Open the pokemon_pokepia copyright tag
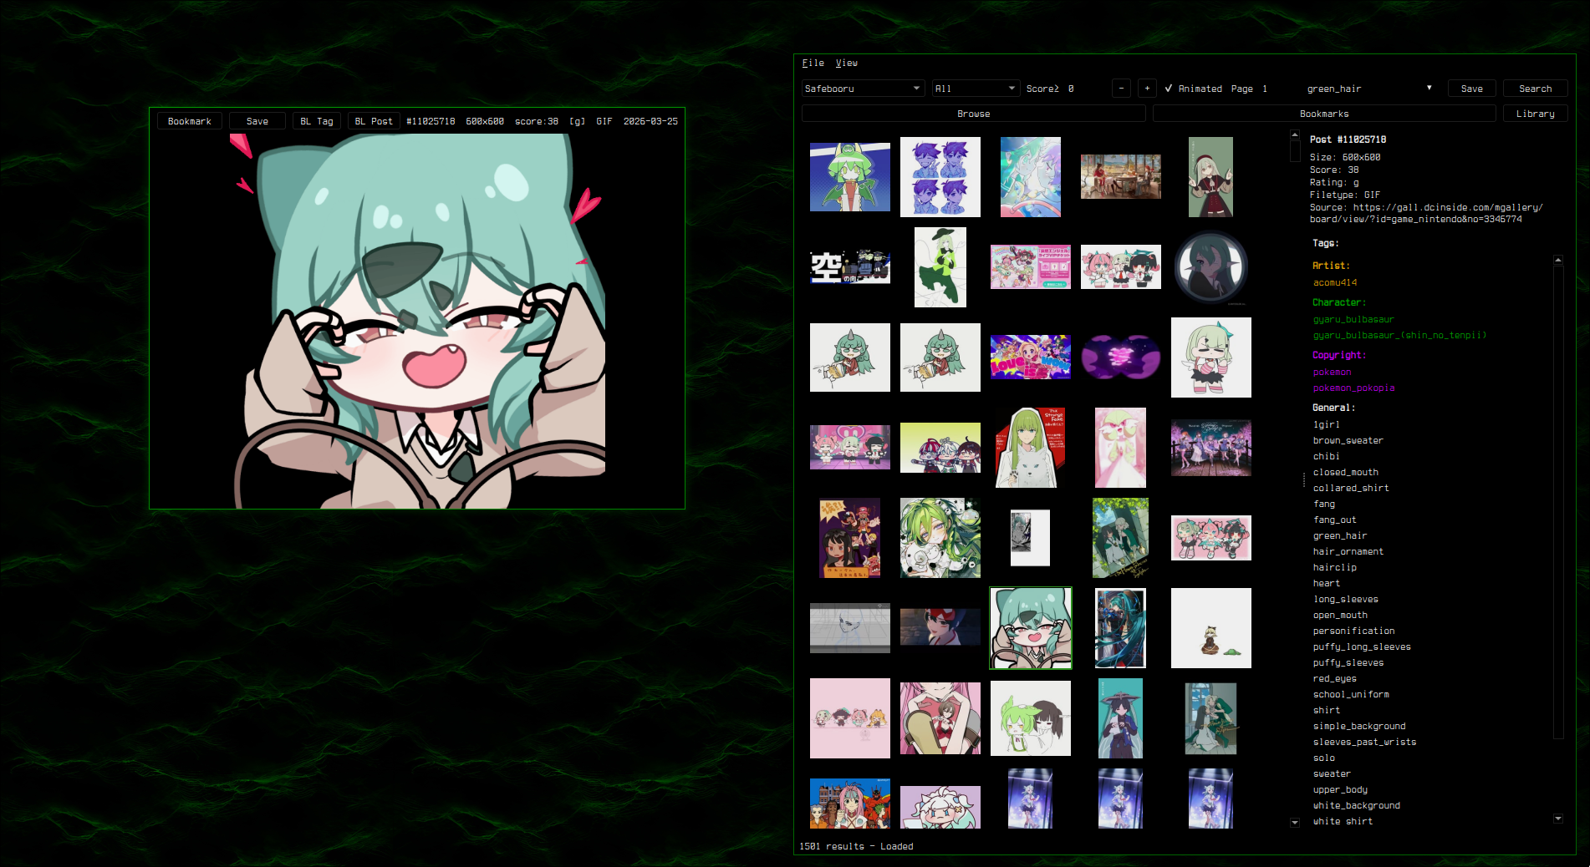Image resolution: width=1590 pixels, height=867 pixels. coord(1353,388)
